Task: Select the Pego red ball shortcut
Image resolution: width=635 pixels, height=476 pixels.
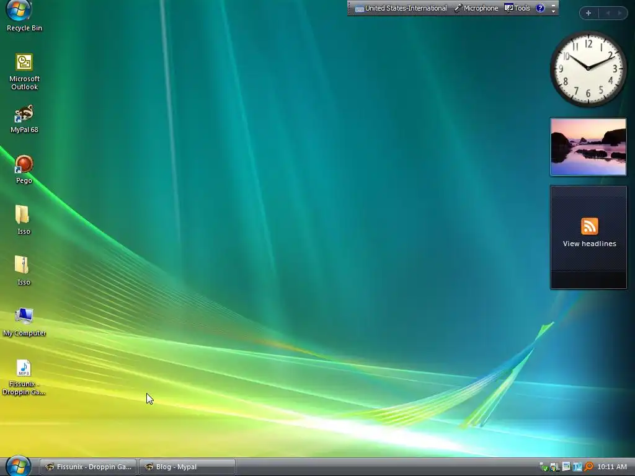Action: (x=24, y=170)
